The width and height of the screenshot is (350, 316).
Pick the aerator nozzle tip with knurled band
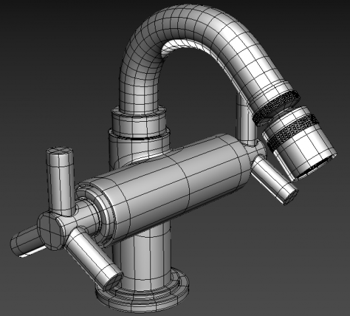pos(299,143)
